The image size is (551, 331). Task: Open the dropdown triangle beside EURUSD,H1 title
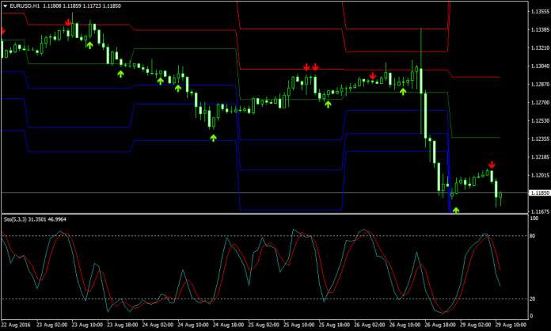(x=5, y=5)
